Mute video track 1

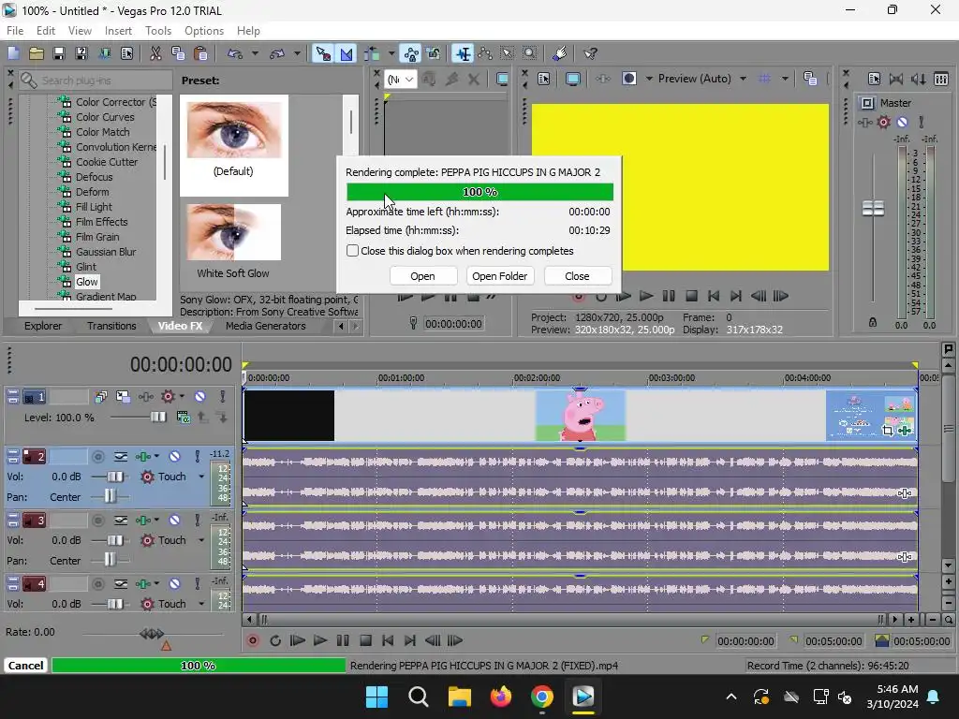coord(200,397)
